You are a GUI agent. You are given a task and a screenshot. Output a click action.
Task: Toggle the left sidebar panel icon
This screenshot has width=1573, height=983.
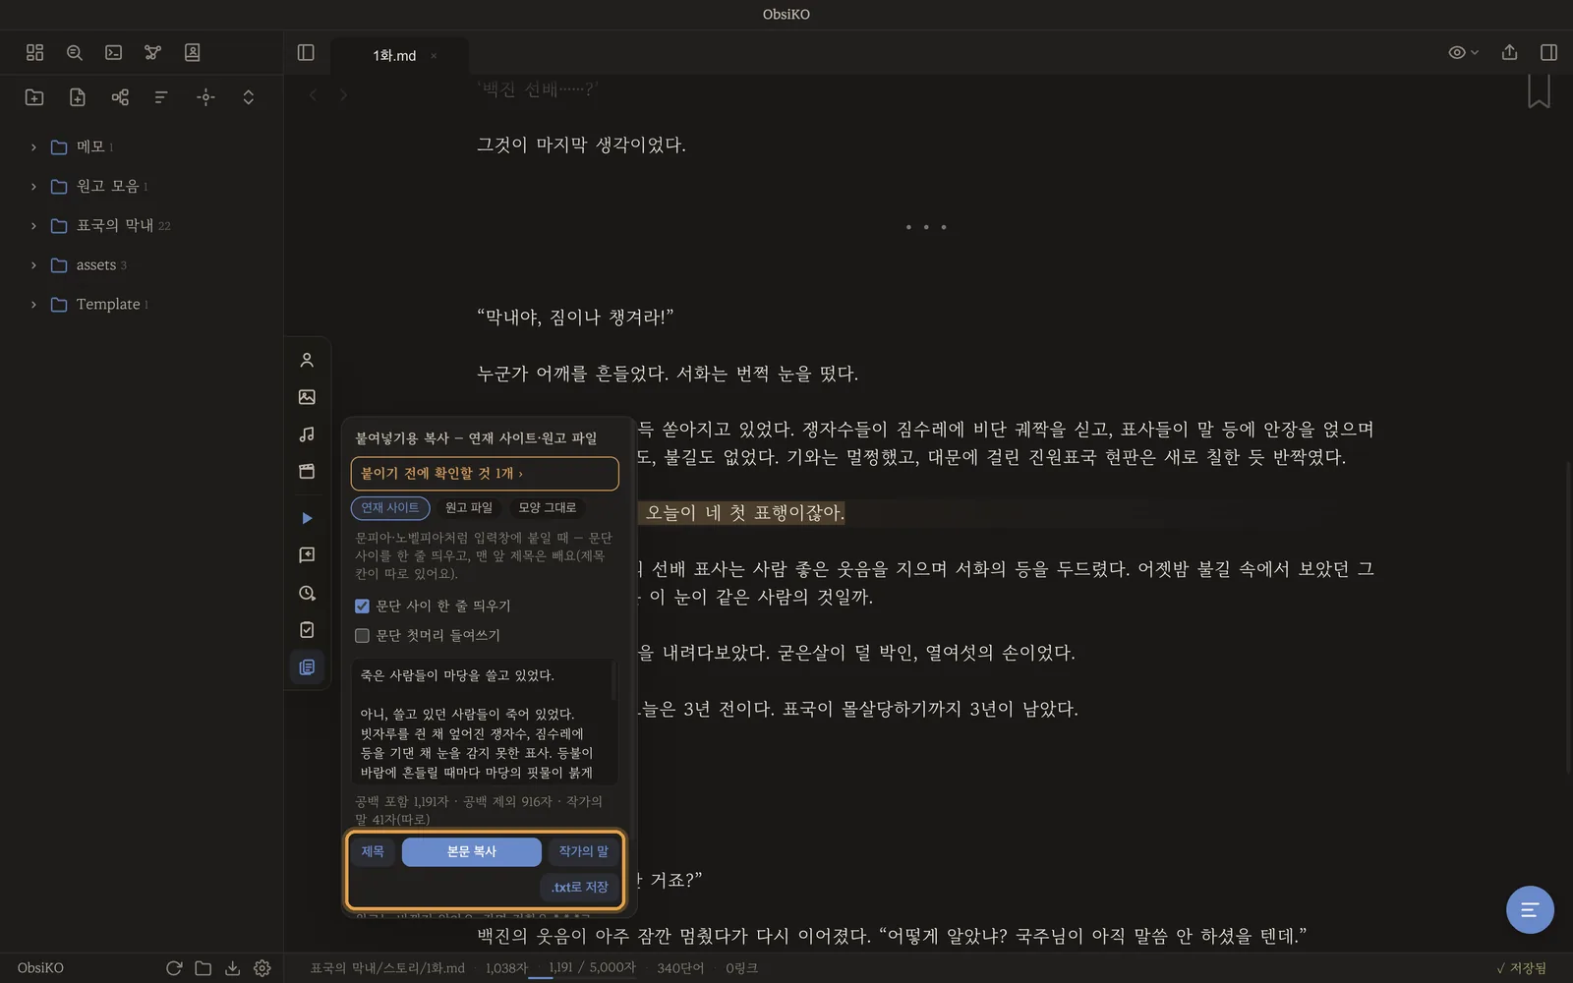[x=306, y=53]
